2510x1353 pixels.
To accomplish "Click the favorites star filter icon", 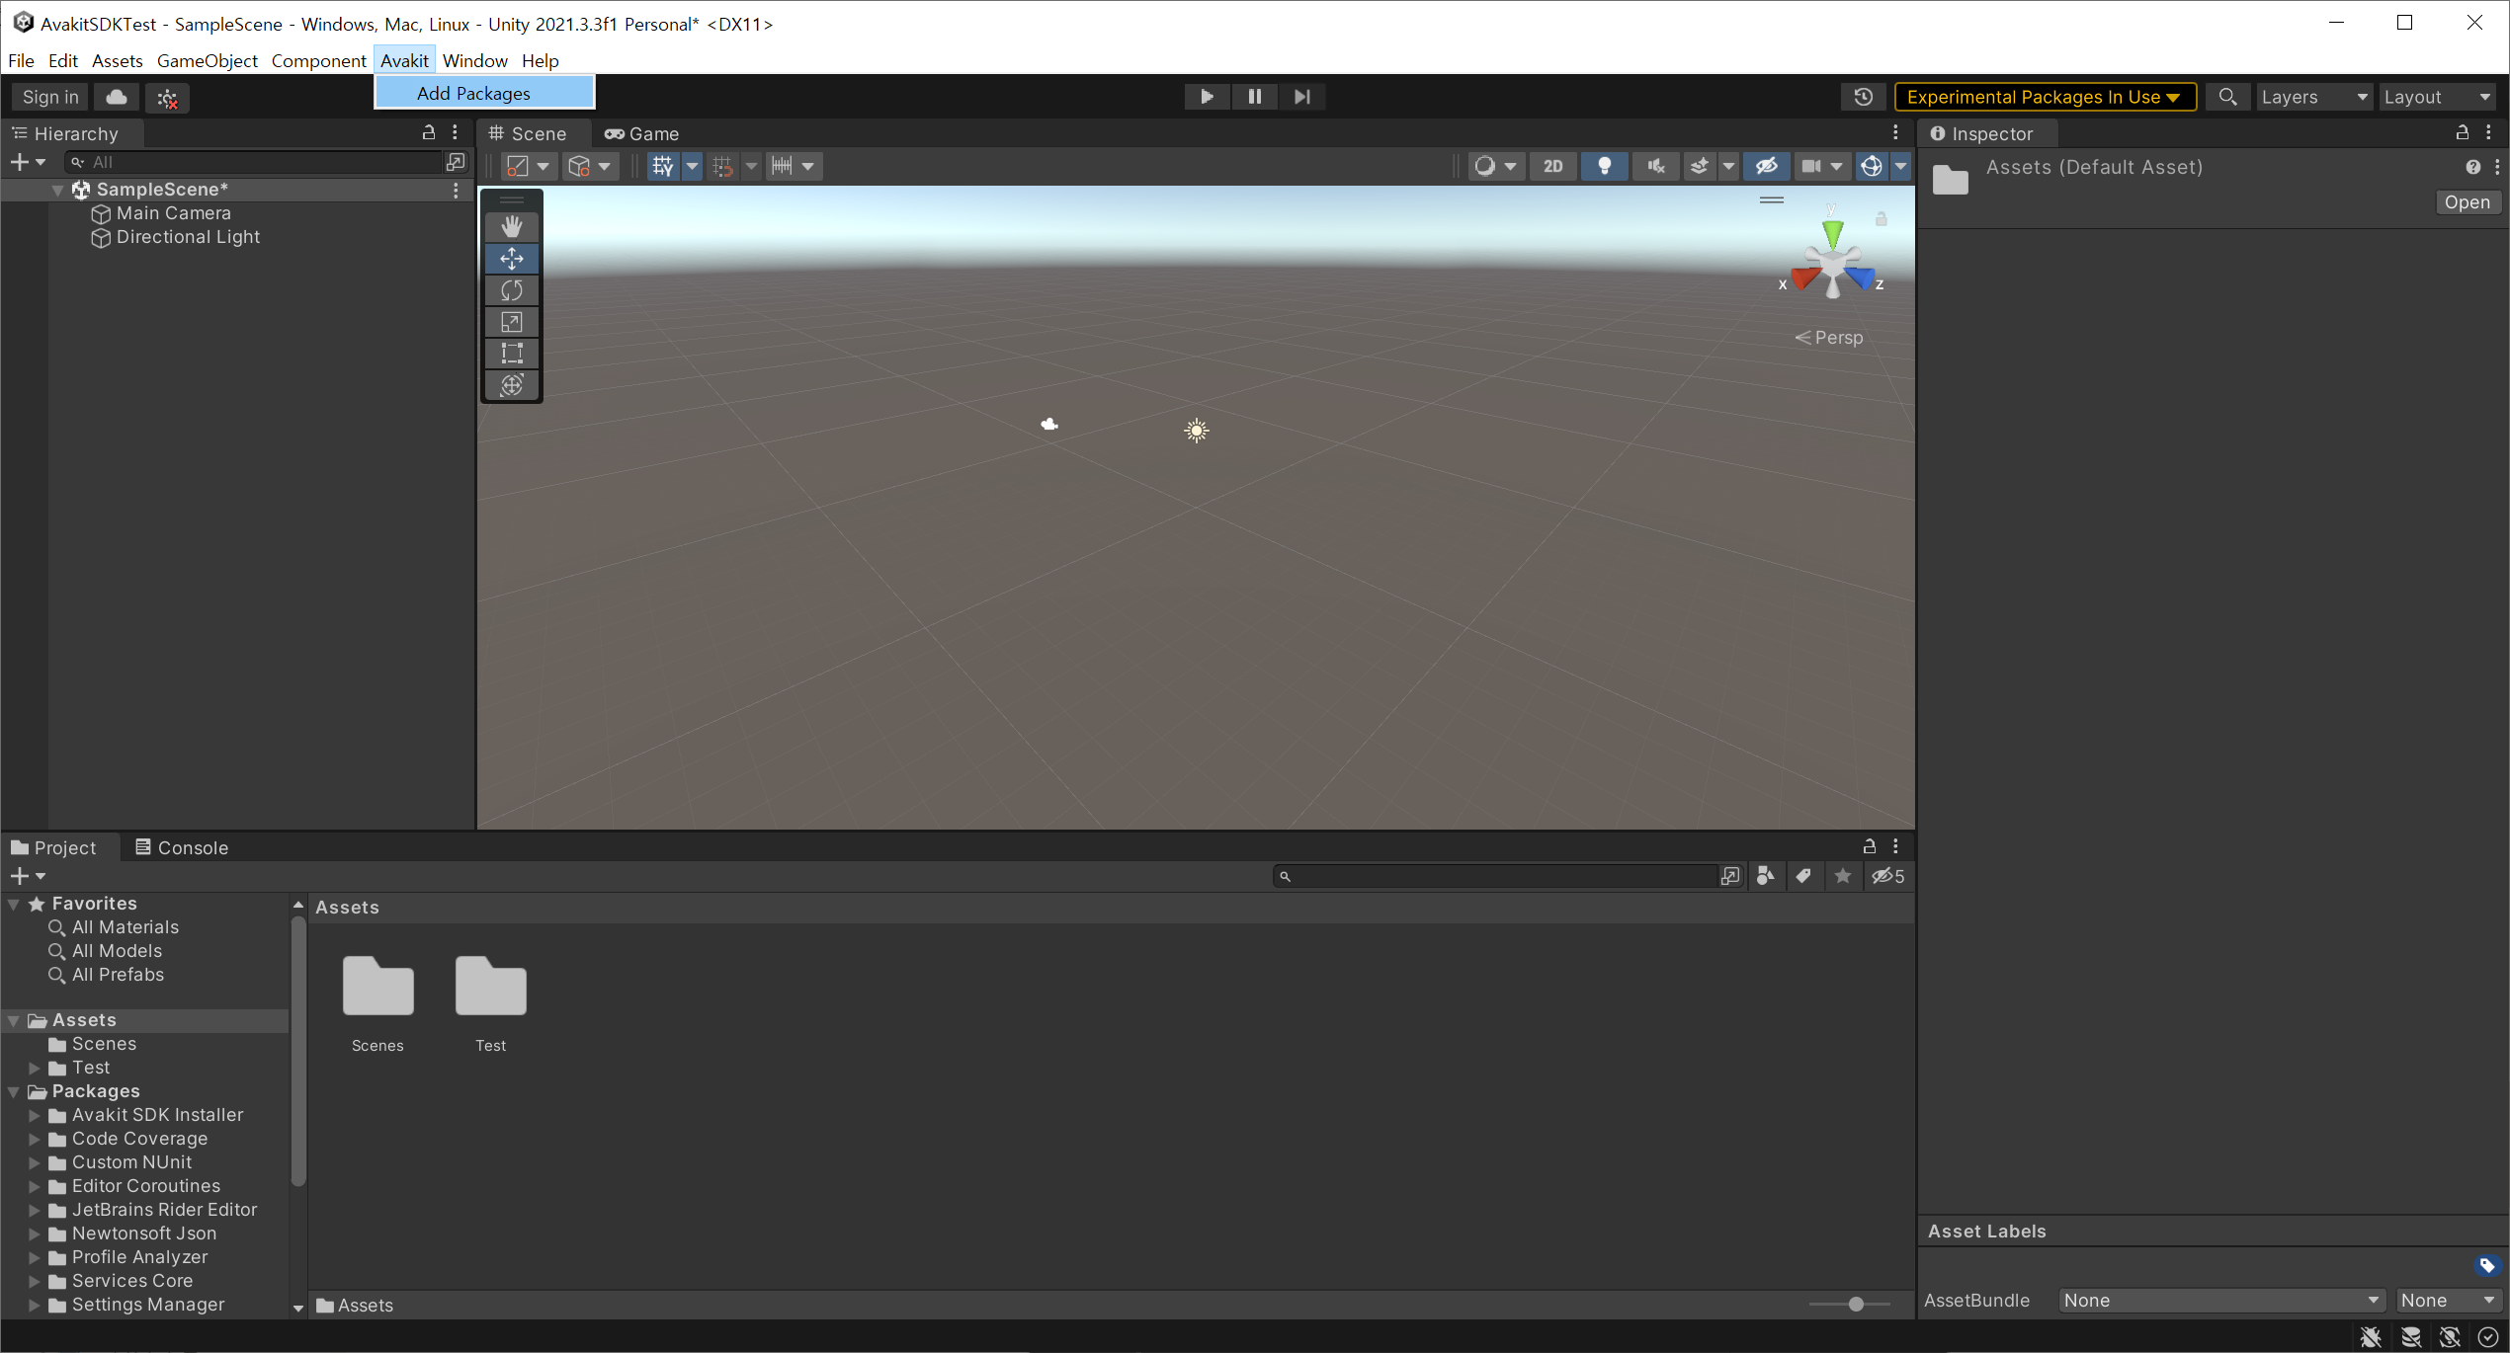I will (1843, 876).
